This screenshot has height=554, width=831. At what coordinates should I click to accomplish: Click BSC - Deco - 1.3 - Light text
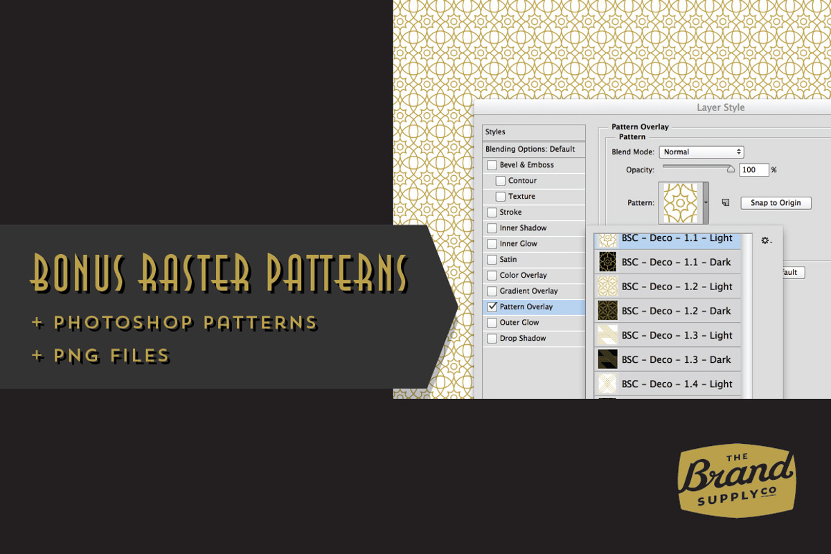click(677, 335)
